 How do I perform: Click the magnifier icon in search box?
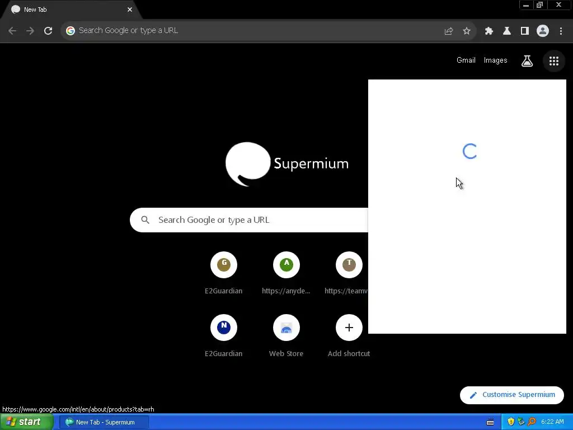[145, 219]
